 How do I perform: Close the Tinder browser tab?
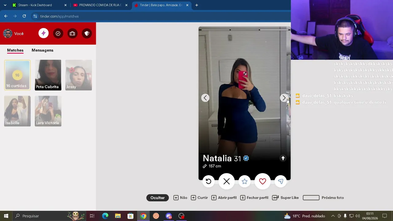(x=187, y=5)
